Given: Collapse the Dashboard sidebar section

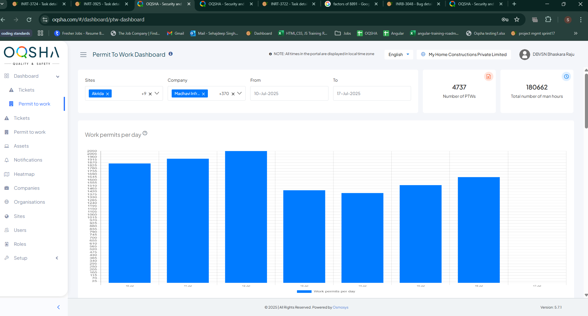Looking at the screenshot, I should click(x=58, y=76).
